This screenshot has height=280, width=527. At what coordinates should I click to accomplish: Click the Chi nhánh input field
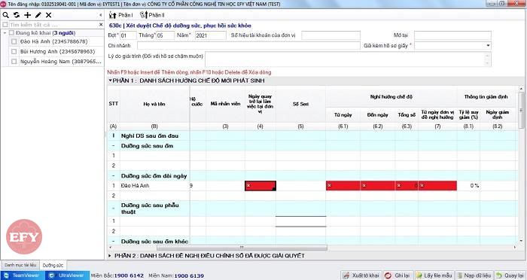tap(248, 46)
